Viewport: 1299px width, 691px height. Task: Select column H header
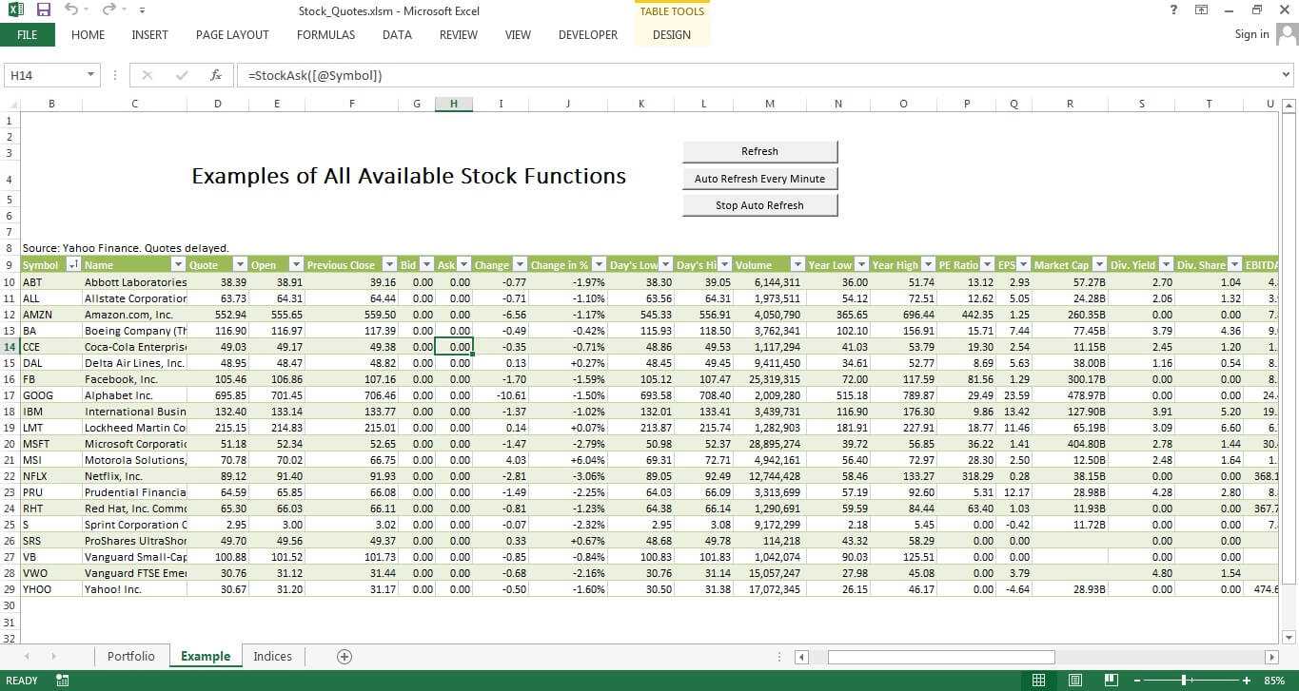tap(454, 104)
